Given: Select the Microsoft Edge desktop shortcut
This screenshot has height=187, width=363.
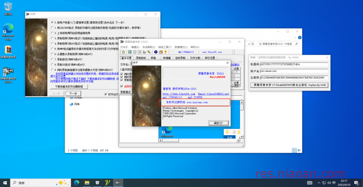Looking at the screenshot, I should point(9,32).
